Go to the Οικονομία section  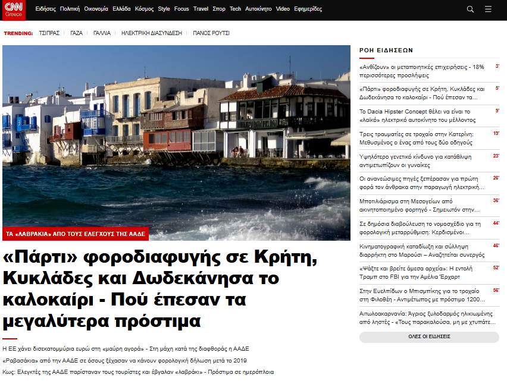click(96, 9)
